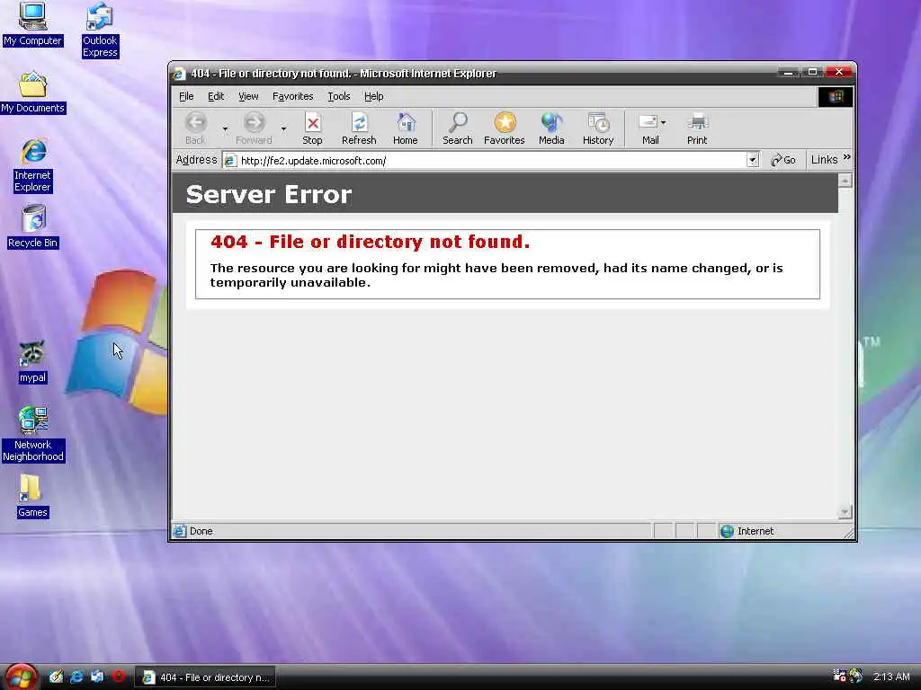Click the '404 - File or directory not found.' heading
Viewport: 921px width, 690px height.
pyautogui.click(x=370, y=242)
